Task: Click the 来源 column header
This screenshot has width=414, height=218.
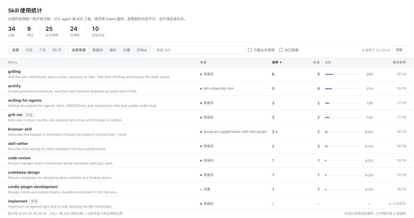Action: tap(203, 62)
